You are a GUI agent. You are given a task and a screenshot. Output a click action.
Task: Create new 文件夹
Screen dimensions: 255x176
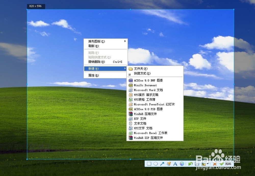tap(155, 69)
